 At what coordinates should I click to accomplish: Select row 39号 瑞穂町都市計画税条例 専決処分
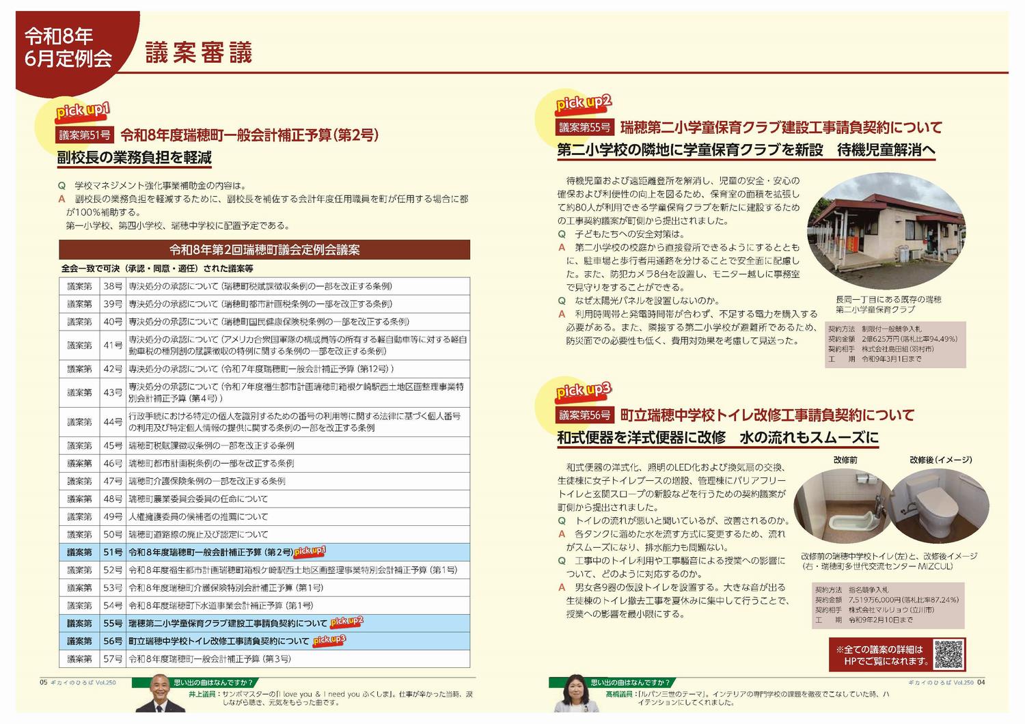264,304
